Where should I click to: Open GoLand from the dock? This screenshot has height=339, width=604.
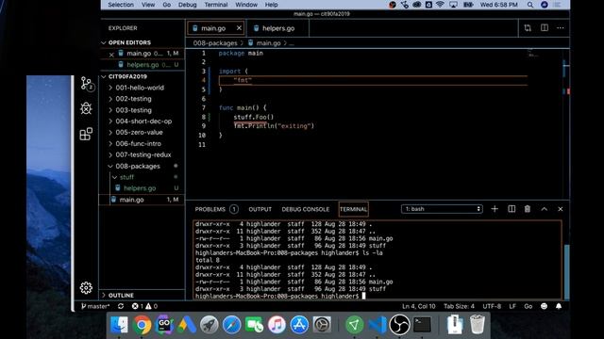(164, 325)
